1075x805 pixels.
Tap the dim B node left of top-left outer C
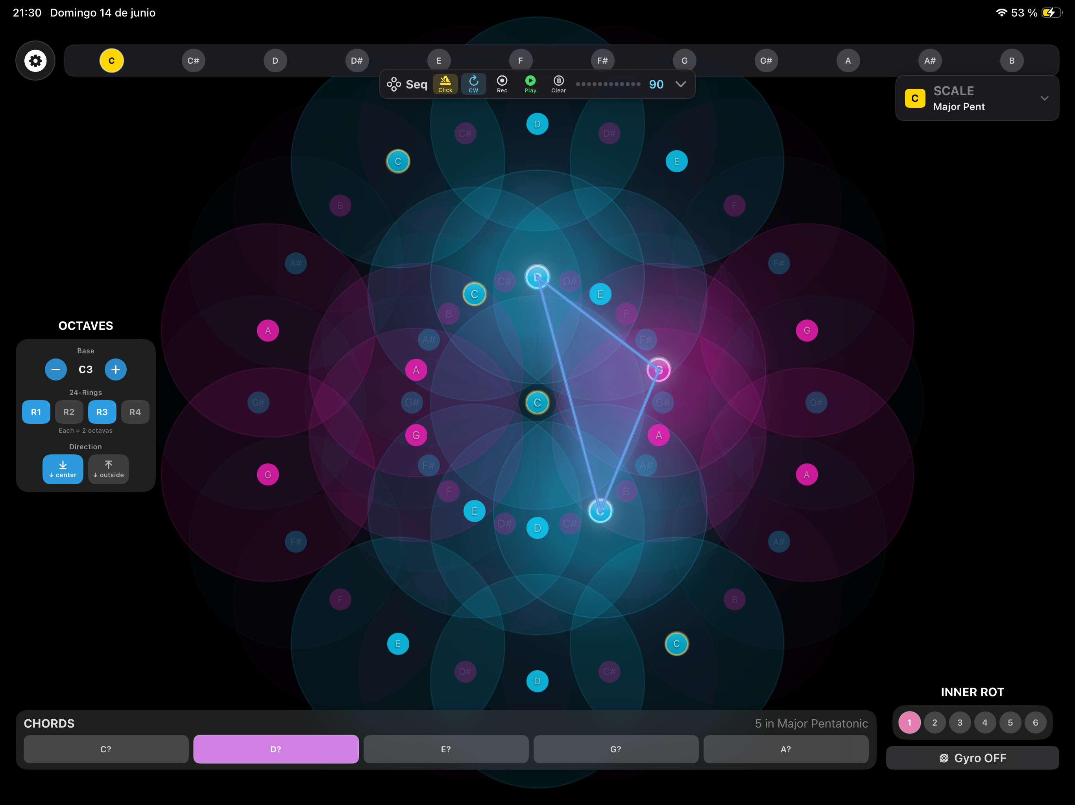coord(340,205)
